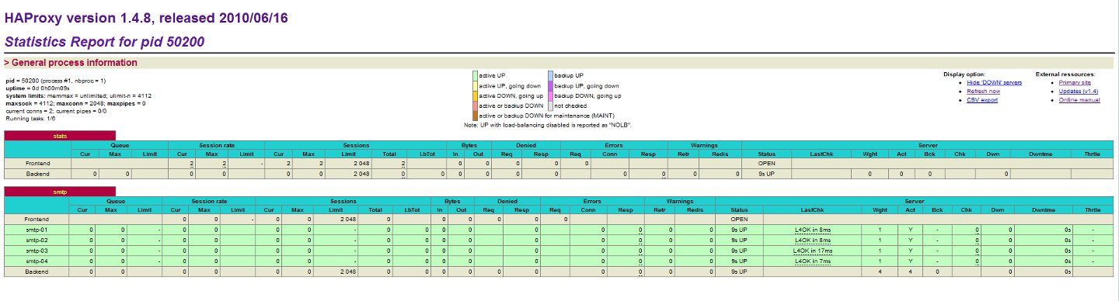1119x301 pixels.
Task: Click smtp-01 L4OK in 8ms check result
Action: (813, 230)
